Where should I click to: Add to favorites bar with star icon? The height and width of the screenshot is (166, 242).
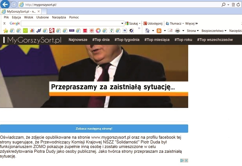6,31
